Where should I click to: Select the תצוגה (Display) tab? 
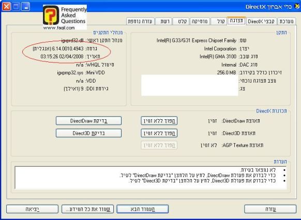coord(236,21)
